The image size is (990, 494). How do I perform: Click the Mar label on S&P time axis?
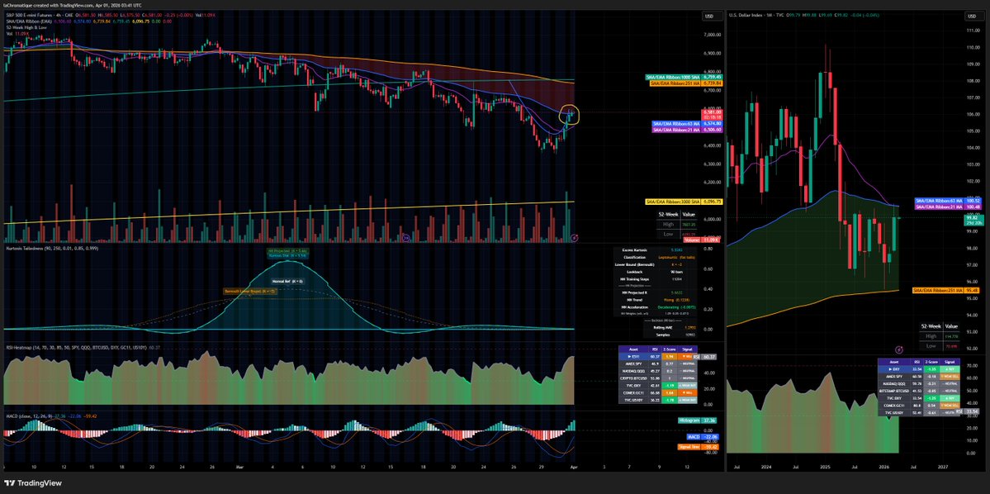pos(240,468)
